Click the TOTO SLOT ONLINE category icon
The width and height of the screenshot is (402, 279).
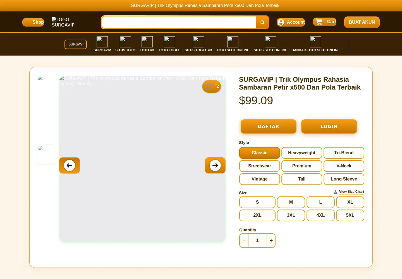pyautogui.click(x=233, y=42)
